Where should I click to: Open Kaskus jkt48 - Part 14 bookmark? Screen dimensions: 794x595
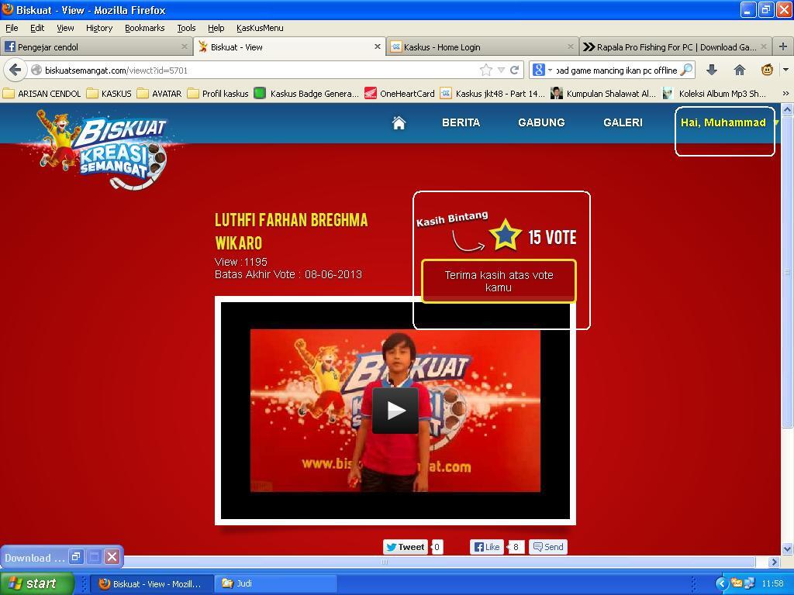point(492,94)
